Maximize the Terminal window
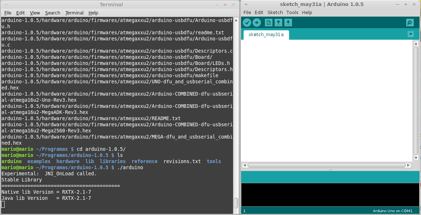 (x=225, y=5)
